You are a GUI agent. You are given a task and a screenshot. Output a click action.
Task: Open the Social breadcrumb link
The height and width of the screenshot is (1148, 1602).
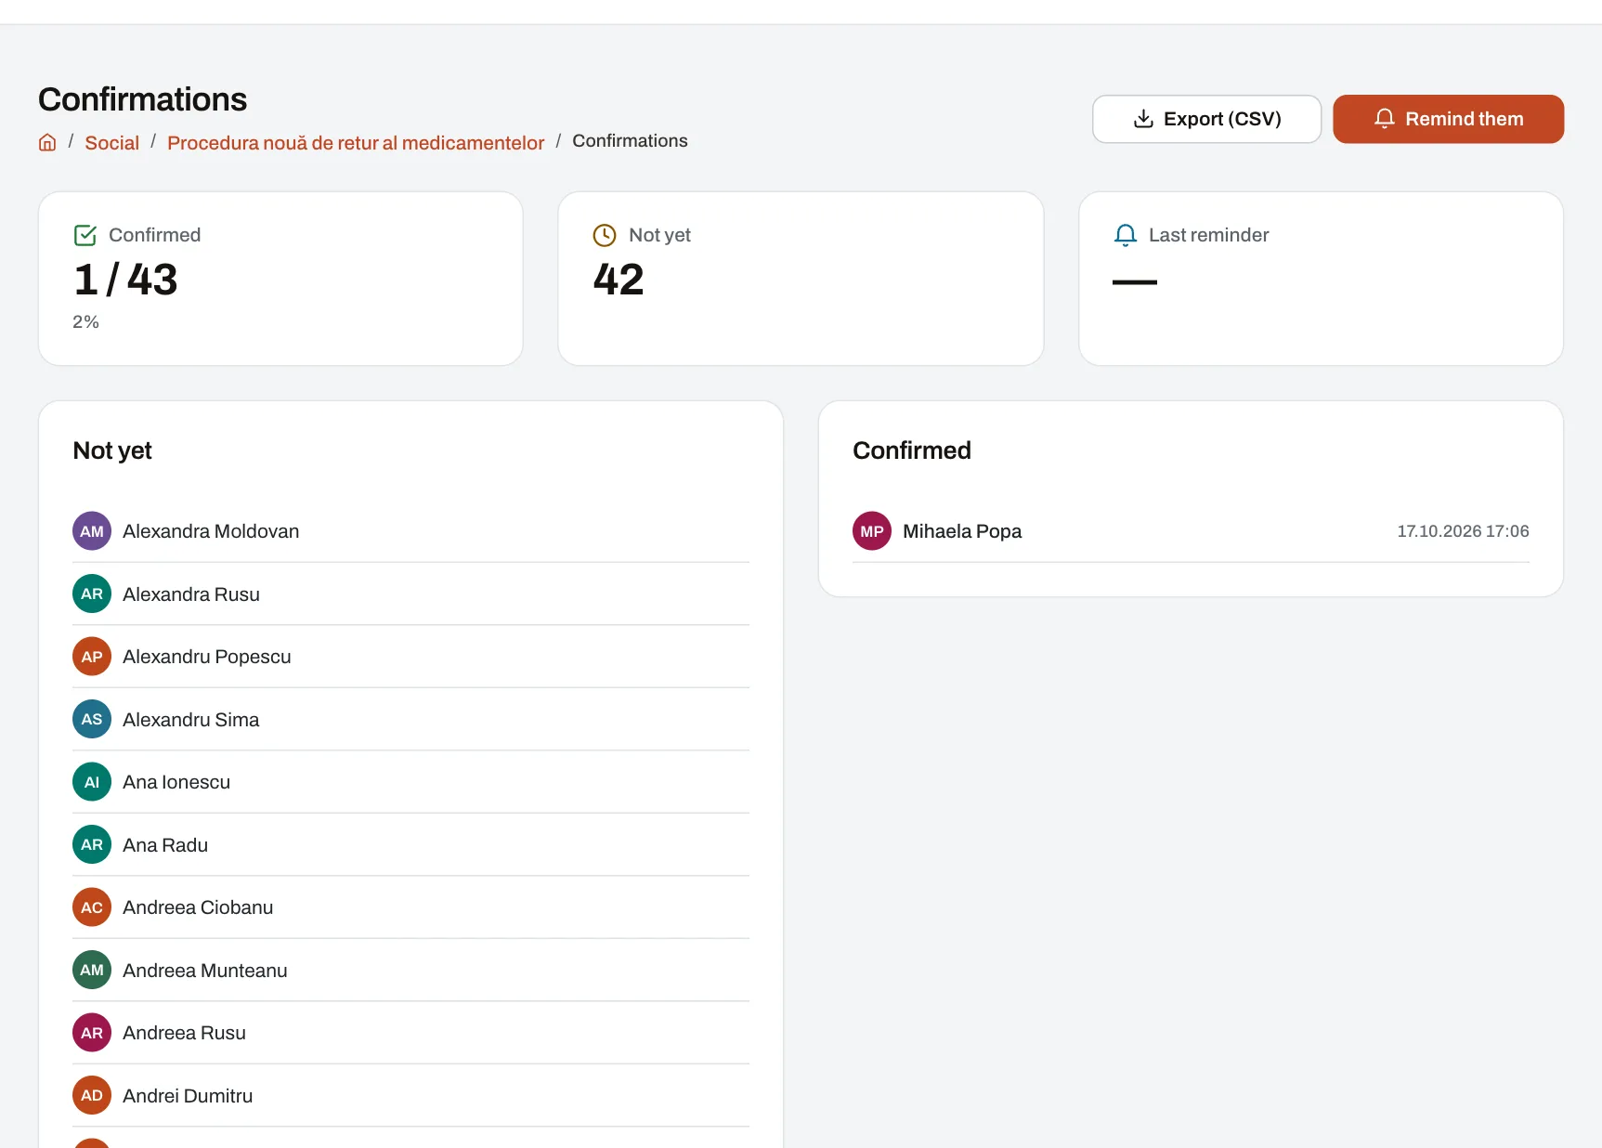click(111, 142)
